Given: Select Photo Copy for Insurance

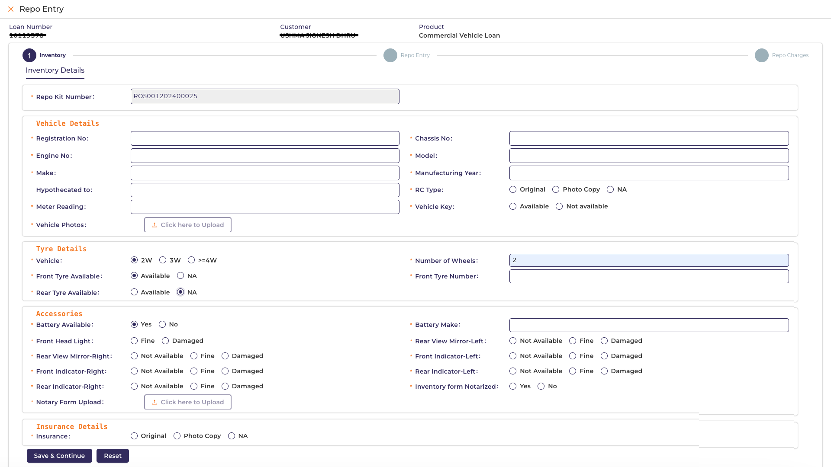Looking at the screenshot, I should 177,436.
